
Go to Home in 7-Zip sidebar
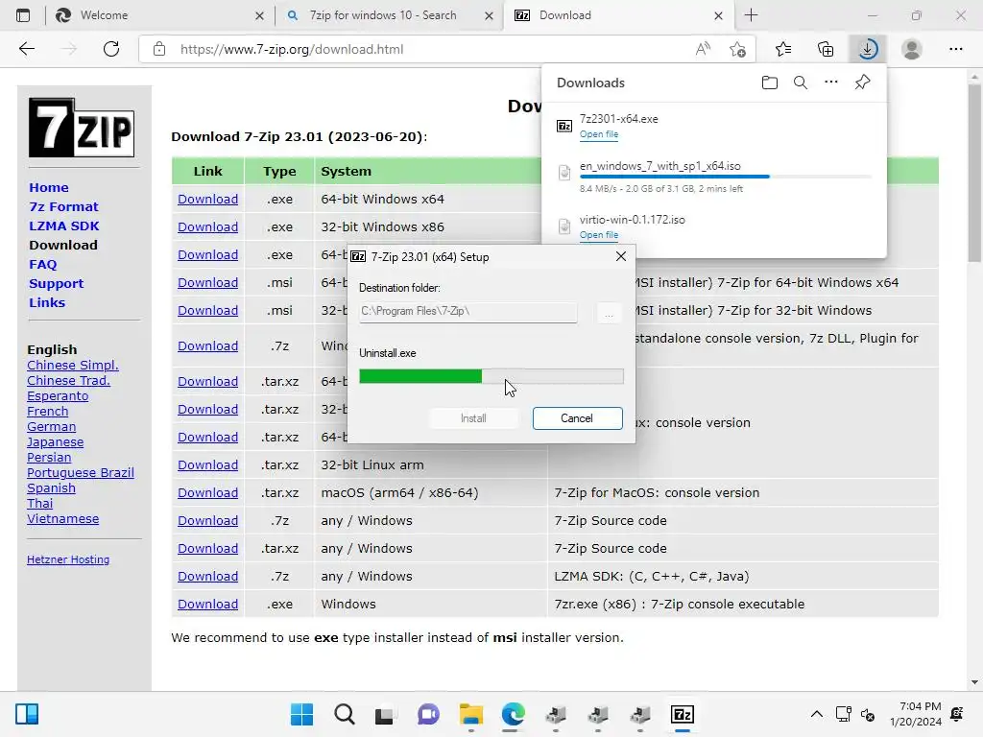coord(49,187)
